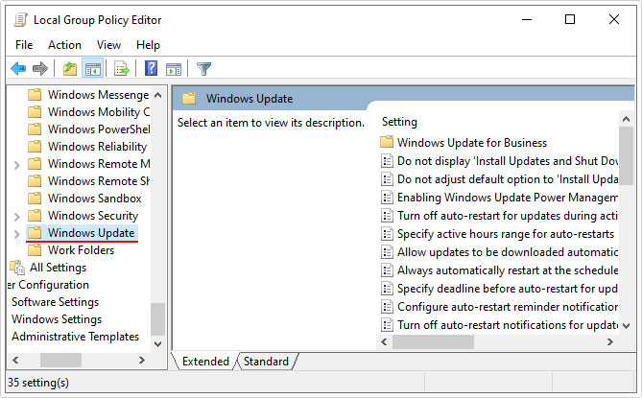Screen dimensions: 642x398
Task: Click the Back arrow toolbar icon
Action: [18, 69]
